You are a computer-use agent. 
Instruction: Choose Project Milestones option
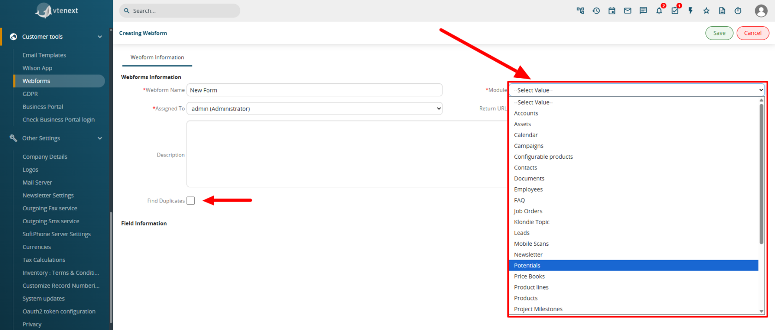(x=634, y=309)
